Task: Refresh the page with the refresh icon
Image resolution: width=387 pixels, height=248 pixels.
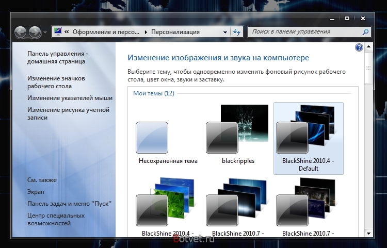Action: click(x=237, y=32)
